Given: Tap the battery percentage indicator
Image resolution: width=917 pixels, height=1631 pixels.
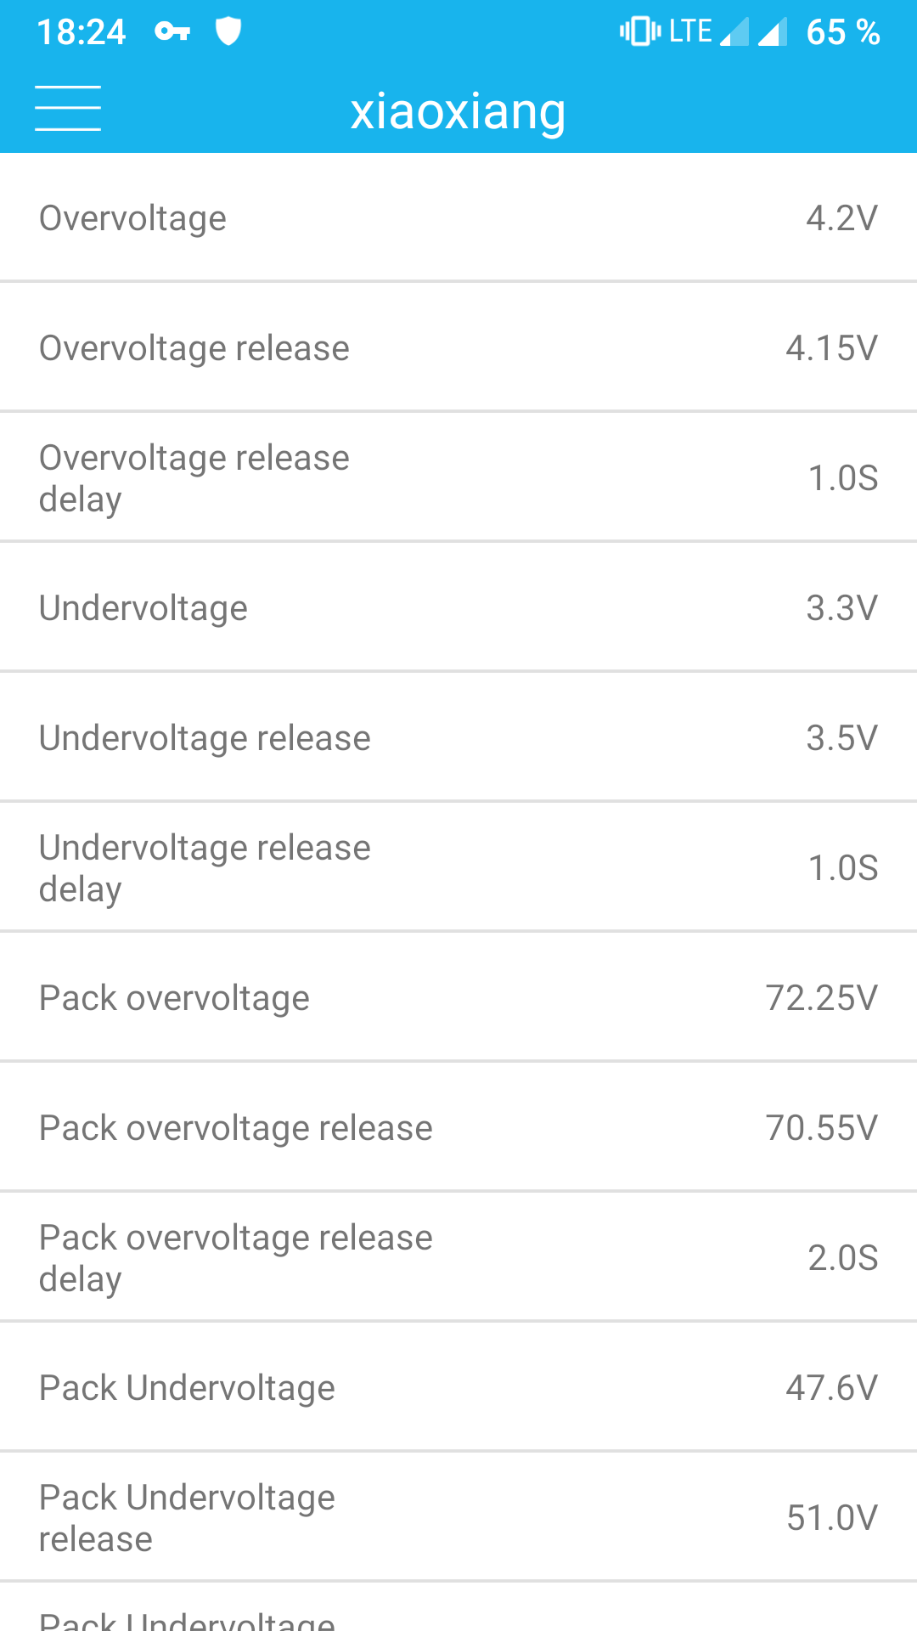Looking at the screenshot, I should [842, 32].
